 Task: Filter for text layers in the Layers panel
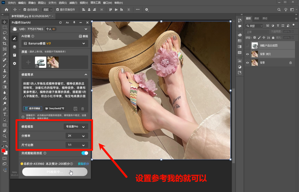point(278,26)
